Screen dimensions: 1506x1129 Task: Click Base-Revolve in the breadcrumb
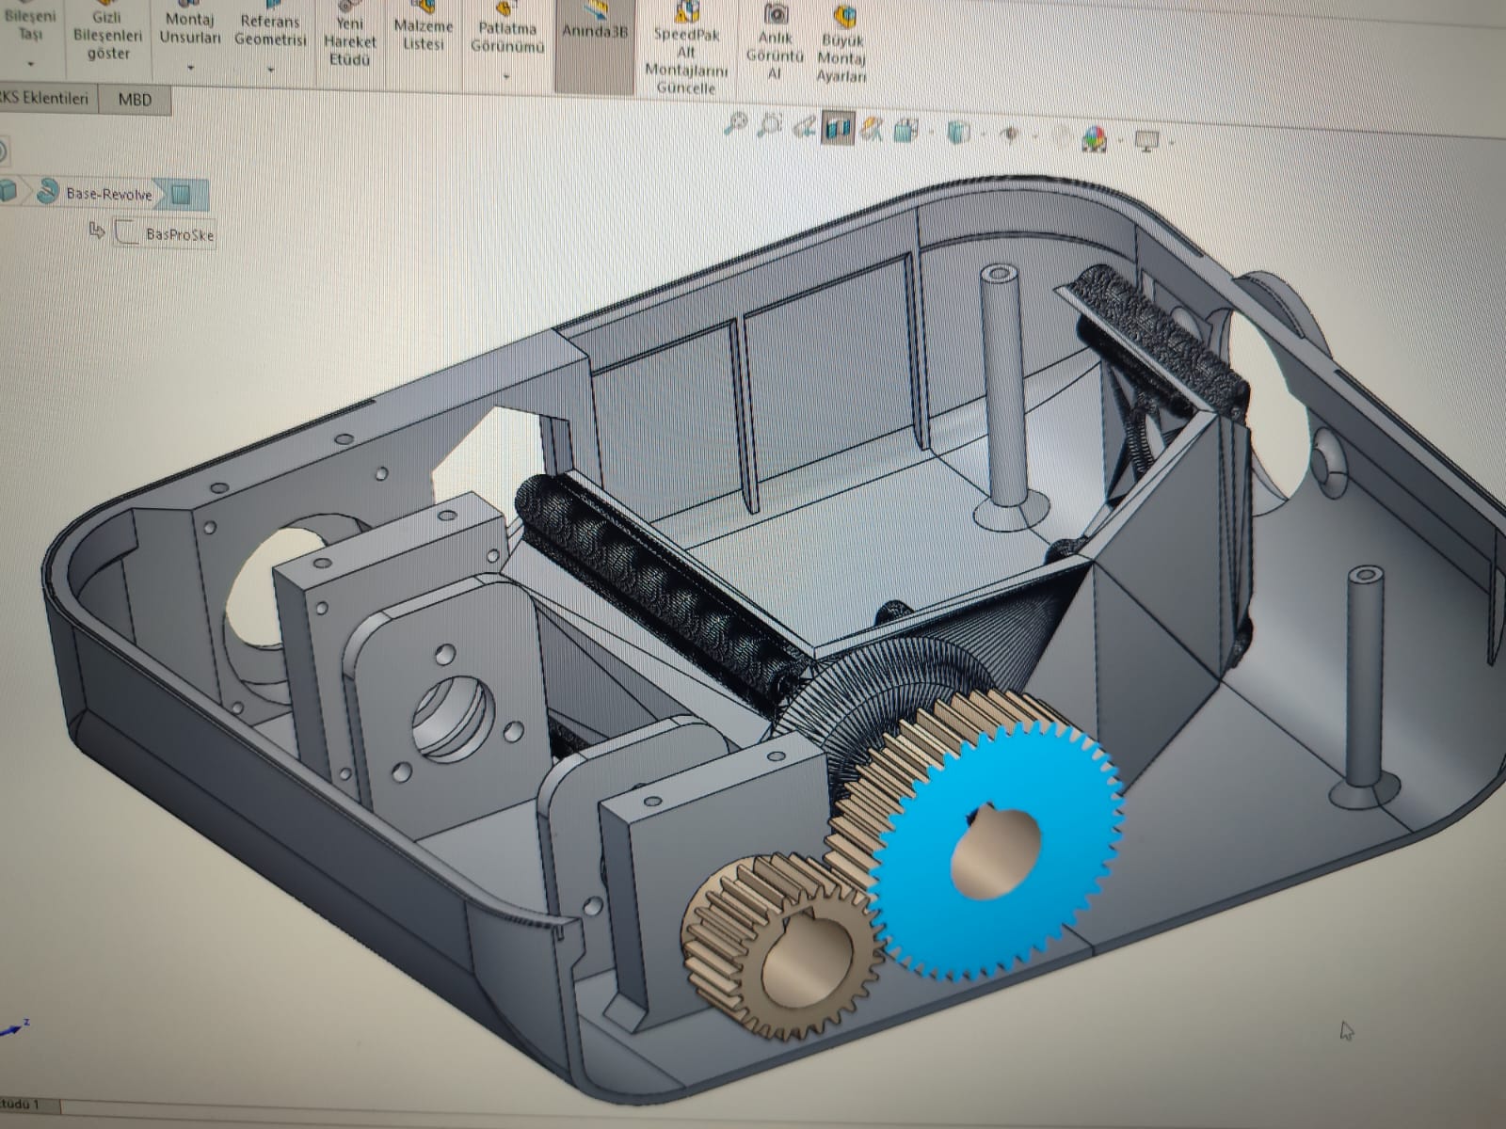point(108,195)
